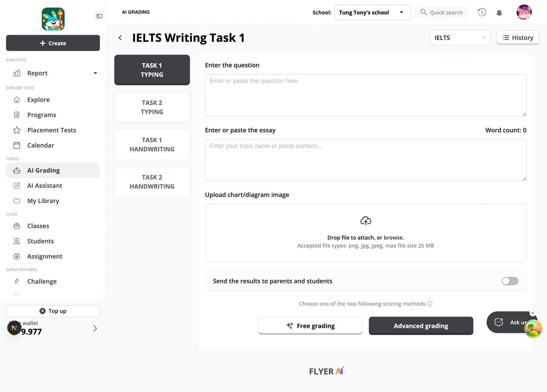Open notifications bell icon
The image size is (547, 392).
click(499, 13)
